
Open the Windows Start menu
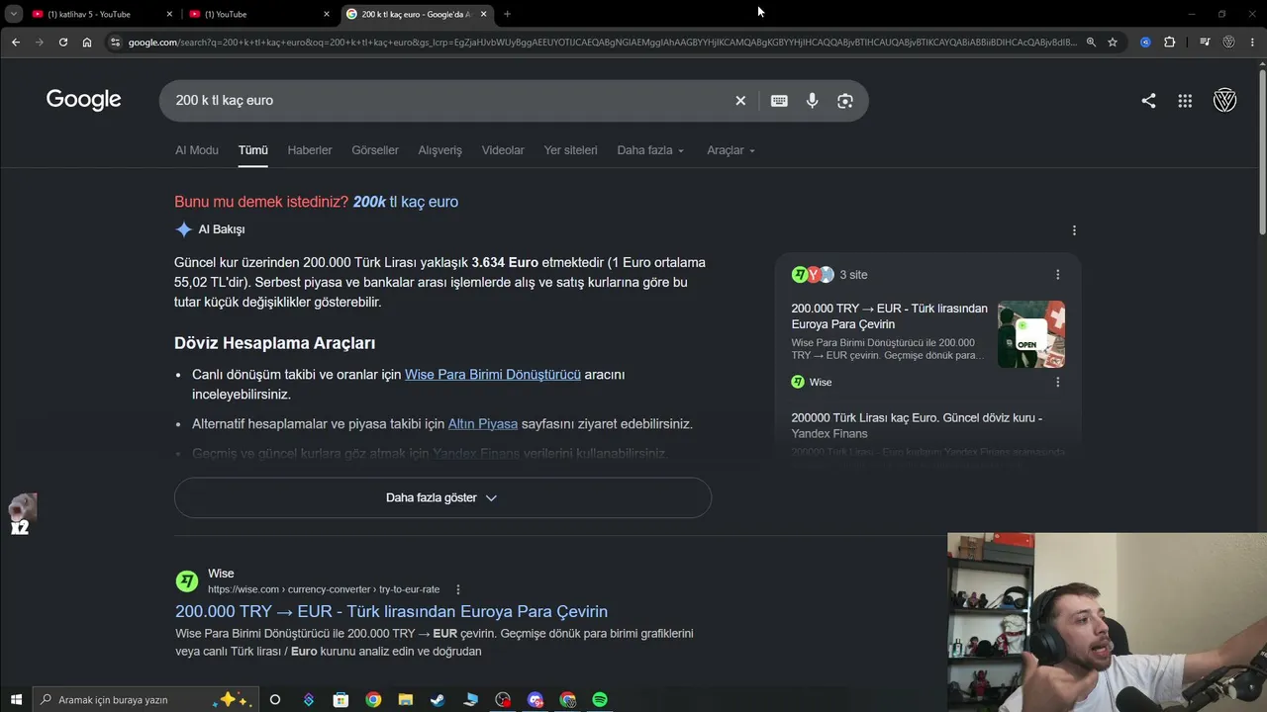pyautogui.click(x=16, y=700)
